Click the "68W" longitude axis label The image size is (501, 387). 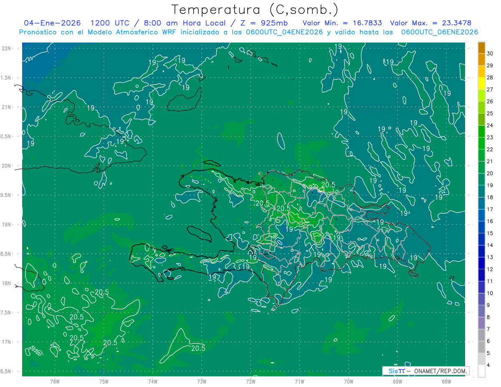pos(446,382)
